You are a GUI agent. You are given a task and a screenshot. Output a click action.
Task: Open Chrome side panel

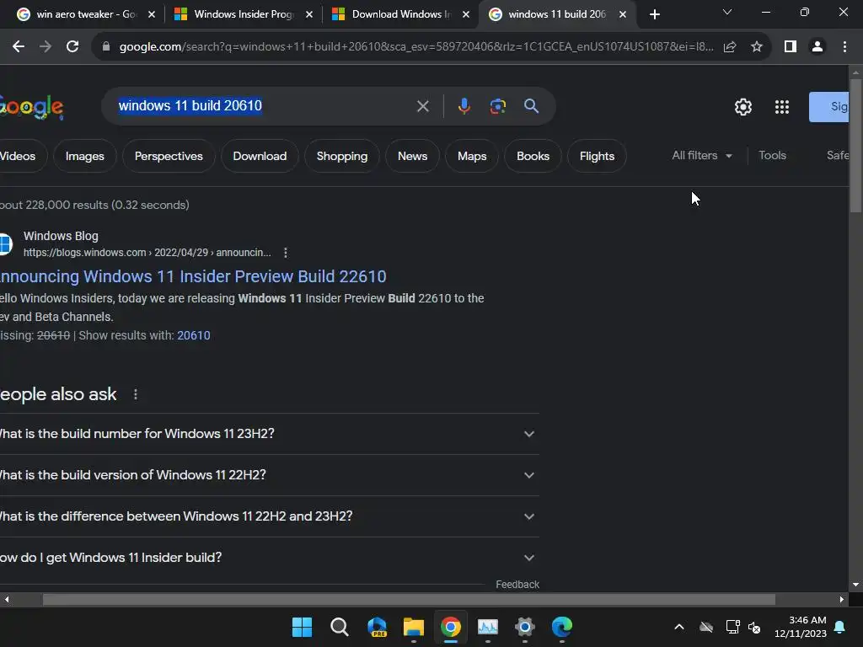pyautogui.click(x=791, y=47)
